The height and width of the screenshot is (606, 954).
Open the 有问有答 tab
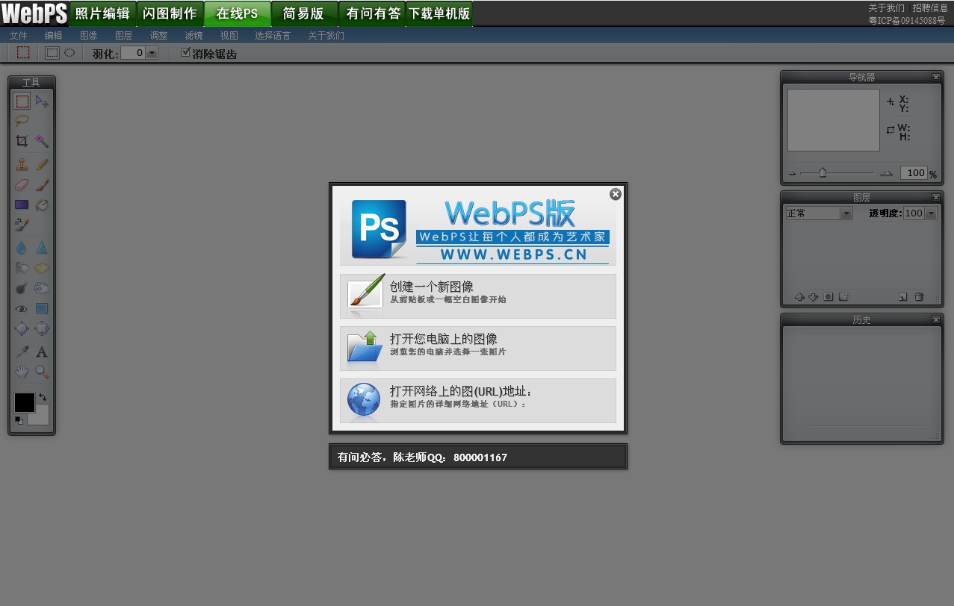[372, 13]
